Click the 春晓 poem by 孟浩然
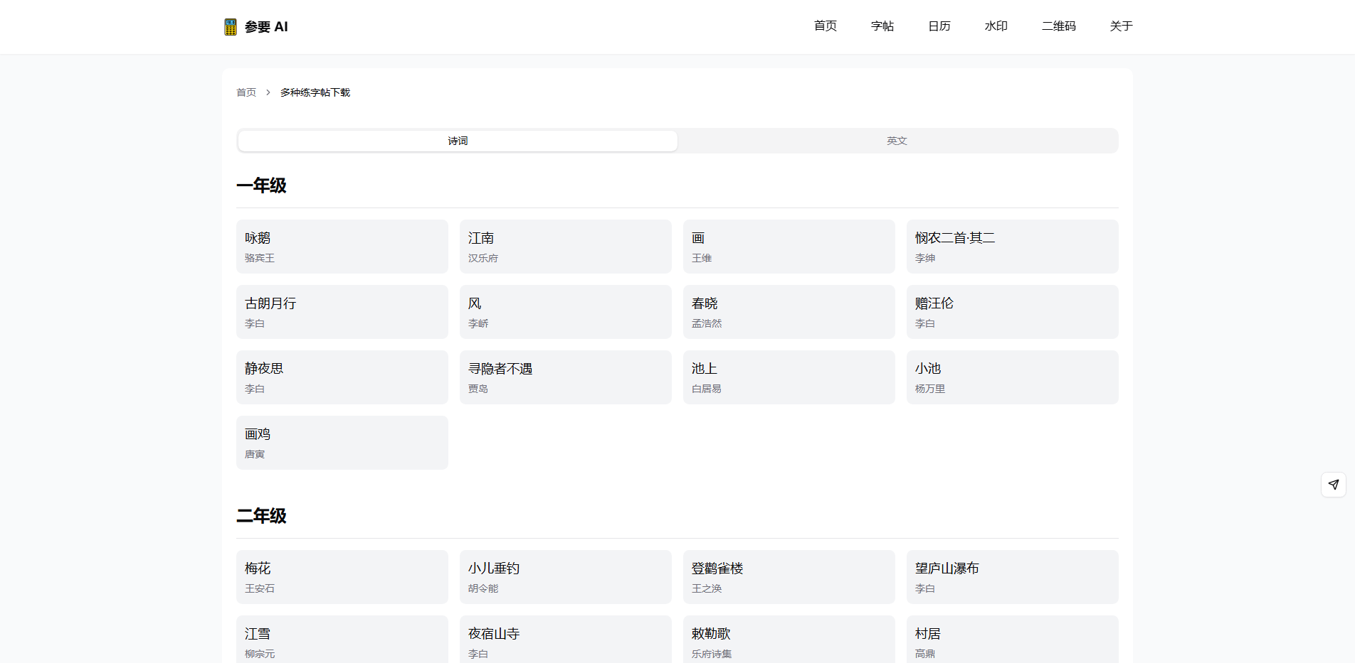Viewport: 1355px width, 663px height. tap(789, 311)
